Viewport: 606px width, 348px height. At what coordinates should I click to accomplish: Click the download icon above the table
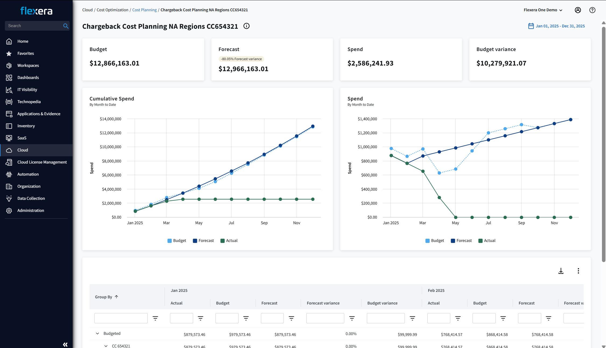(x=561, y=271)
